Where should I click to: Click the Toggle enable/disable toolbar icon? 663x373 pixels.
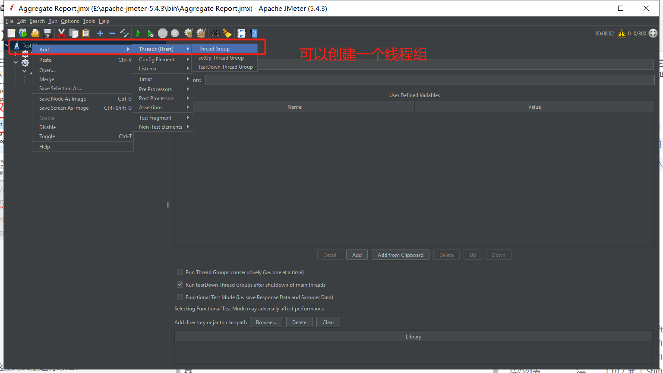124,33
